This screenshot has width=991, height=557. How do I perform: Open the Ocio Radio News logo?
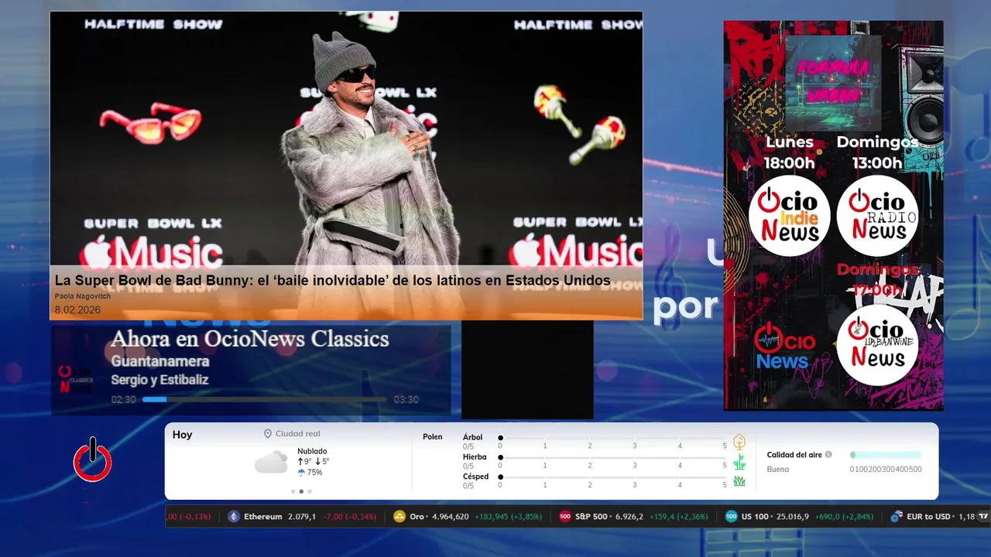[877, 216]
